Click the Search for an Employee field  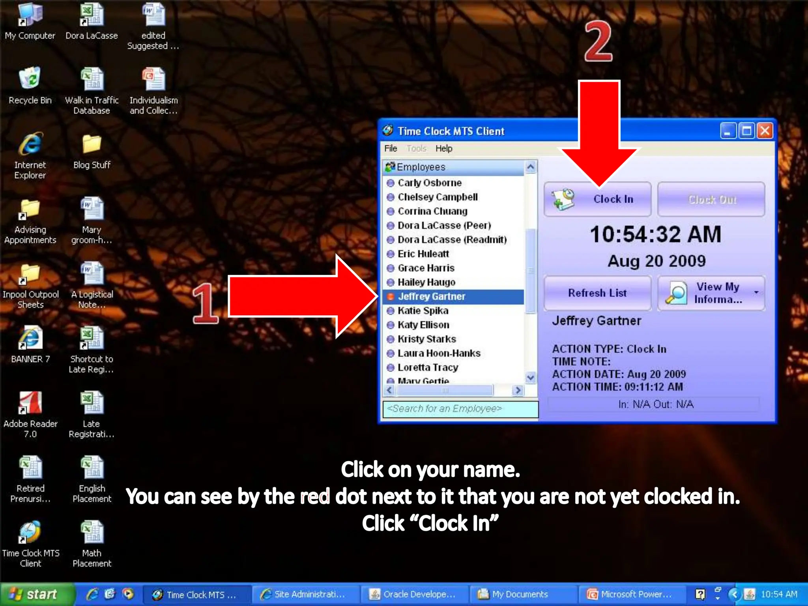coord(460,409)
